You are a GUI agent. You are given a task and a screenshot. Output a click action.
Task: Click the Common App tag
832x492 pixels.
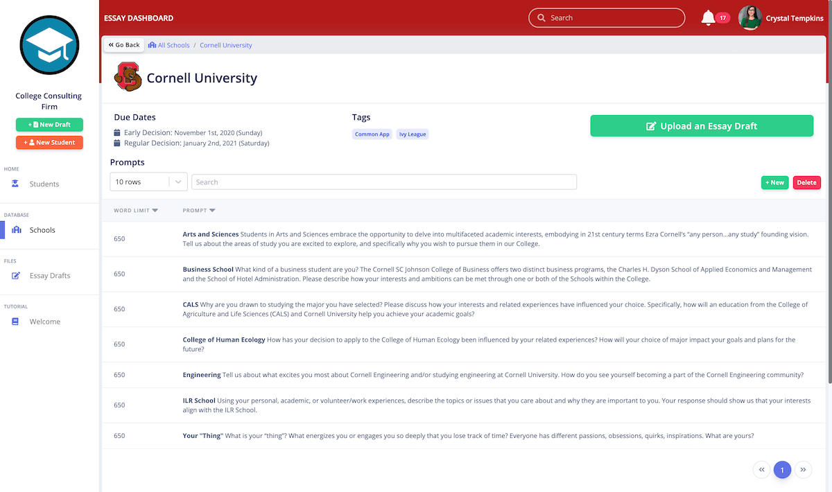click(x=372, y=134)
